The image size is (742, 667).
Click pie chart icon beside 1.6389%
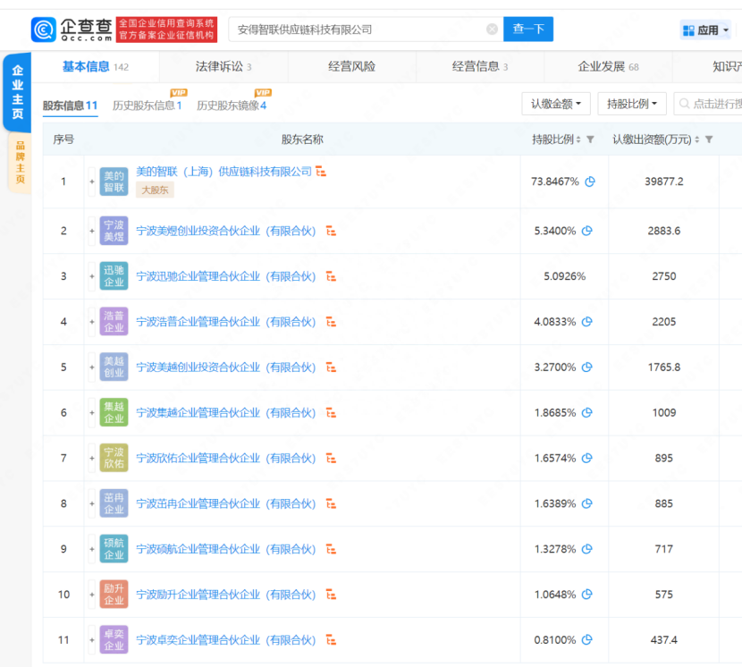tap(586, 503)
